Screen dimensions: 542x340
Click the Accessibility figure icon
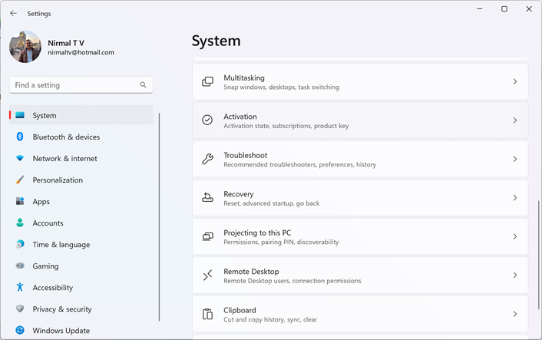20,287
